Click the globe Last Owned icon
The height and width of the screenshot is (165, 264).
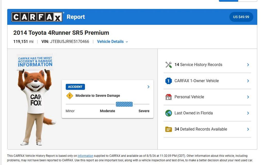169,113
